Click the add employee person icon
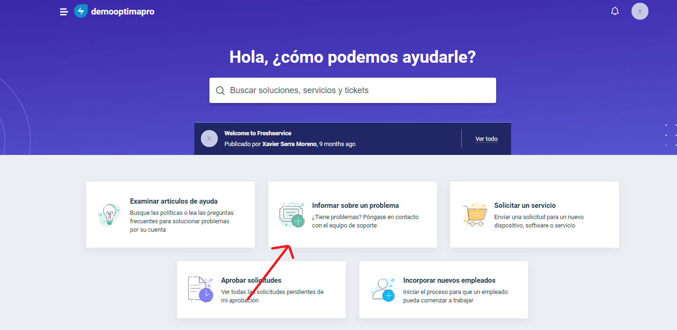The image size is (677, 330). click(x=382, y=289)
